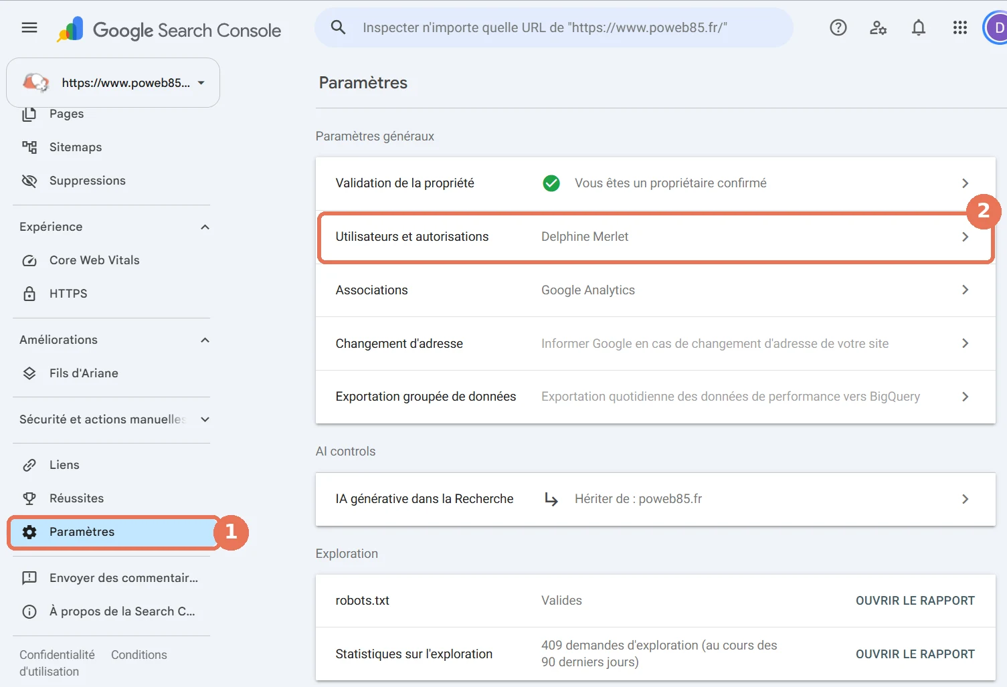Open the property selector dropdown

coord(113,83)
